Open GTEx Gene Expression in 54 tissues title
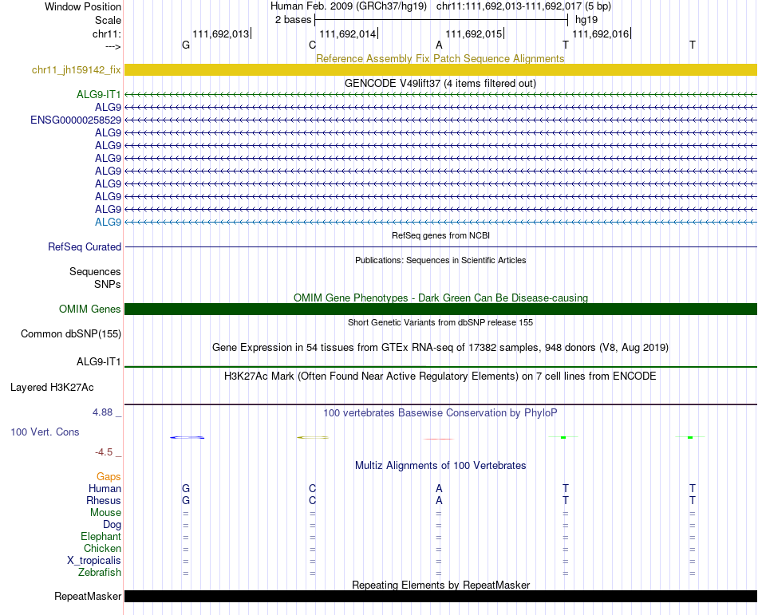The width and height of the screenshot is (758, 615). (x=440, y=347)
